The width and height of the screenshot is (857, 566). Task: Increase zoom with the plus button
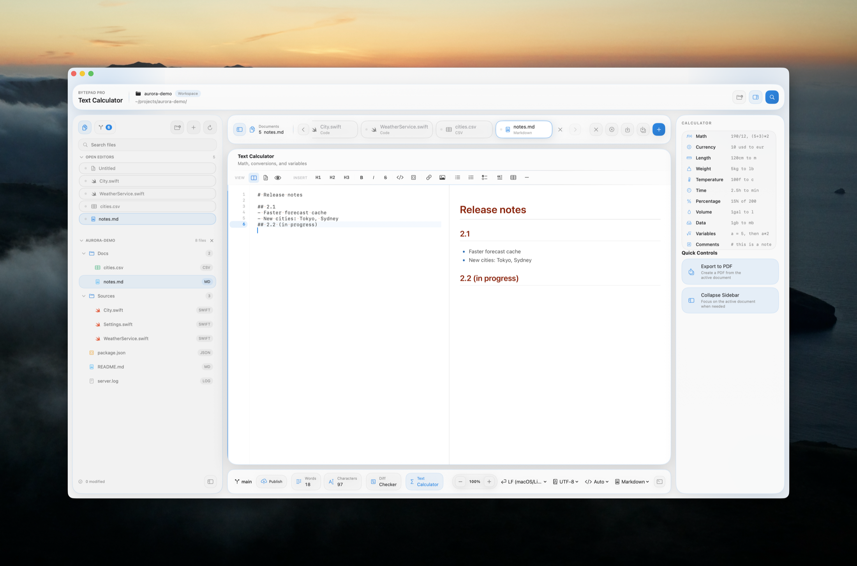[489, 482]
